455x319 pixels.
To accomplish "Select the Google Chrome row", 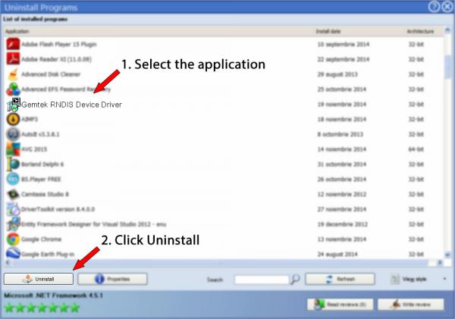I will click(224, 239).
